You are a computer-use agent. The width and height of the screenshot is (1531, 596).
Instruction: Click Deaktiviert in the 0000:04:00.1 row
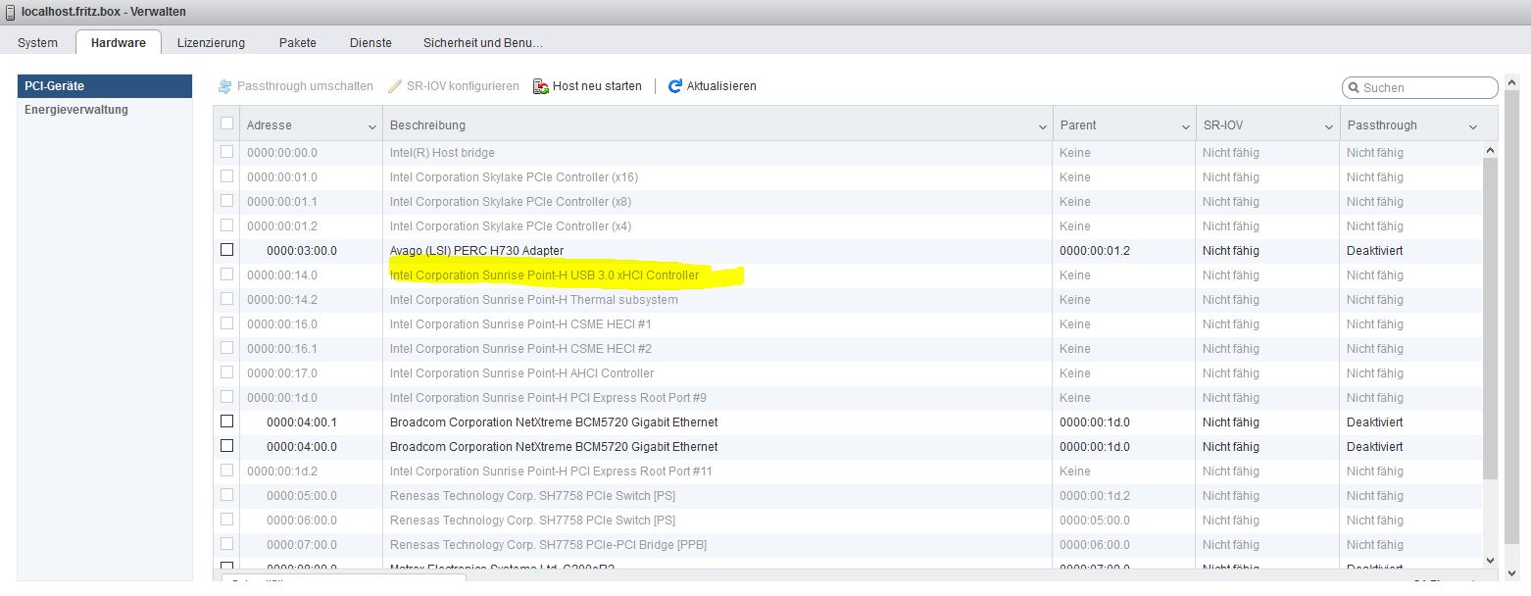1374,422
